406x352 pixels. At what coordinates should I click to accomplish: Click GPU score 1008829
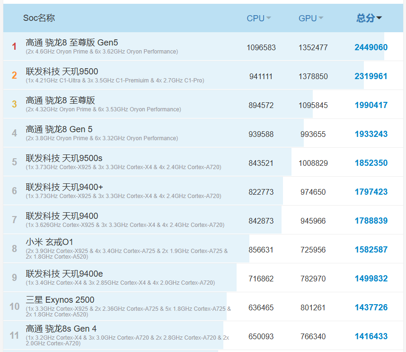[313, 163]
